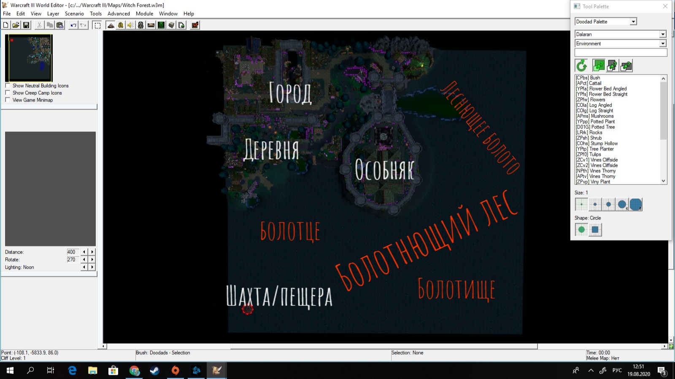Open the Terrain Editor mountain icon
This screenshot has height=379, width=675.
click(x=111, y=25)
